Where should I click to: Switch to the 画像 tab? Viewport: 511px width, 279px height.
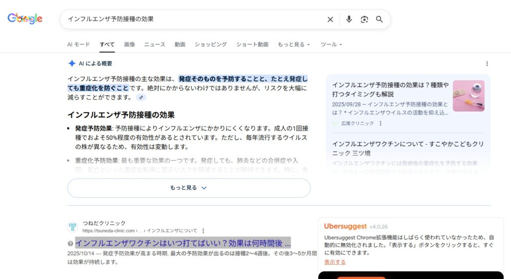pos(129,44)
